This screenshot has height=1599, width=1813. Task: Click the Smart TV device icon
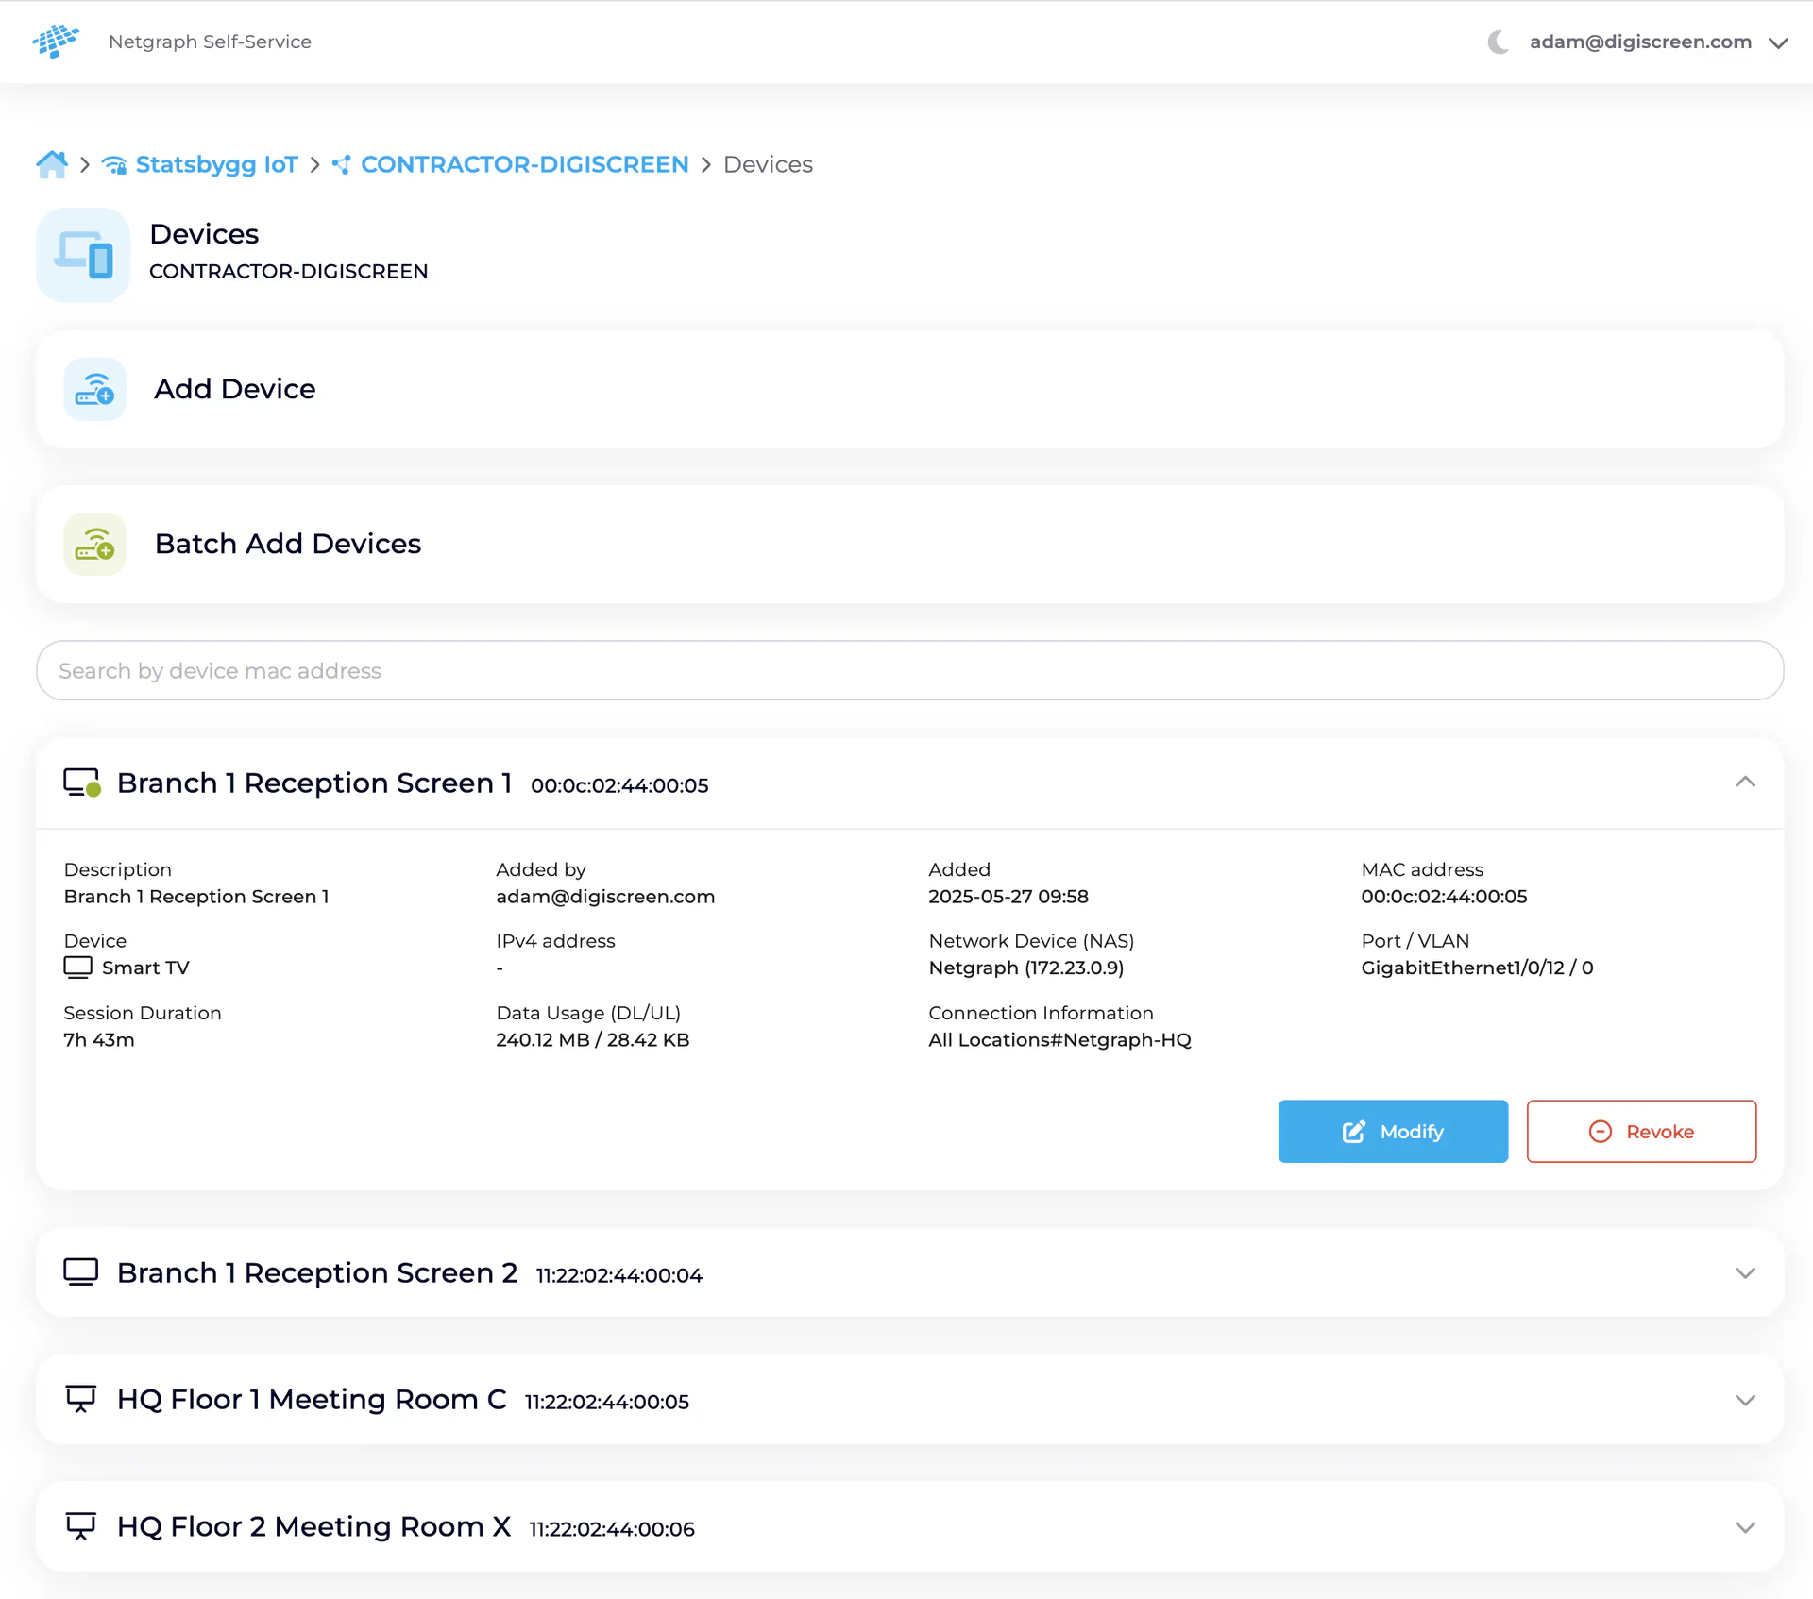(78, 968)
